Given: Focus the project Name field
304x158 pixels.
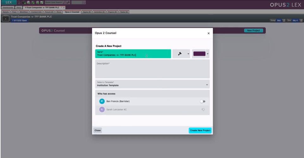Looking at the screenshot, I should pyautogui.click(x=133, y=54).
